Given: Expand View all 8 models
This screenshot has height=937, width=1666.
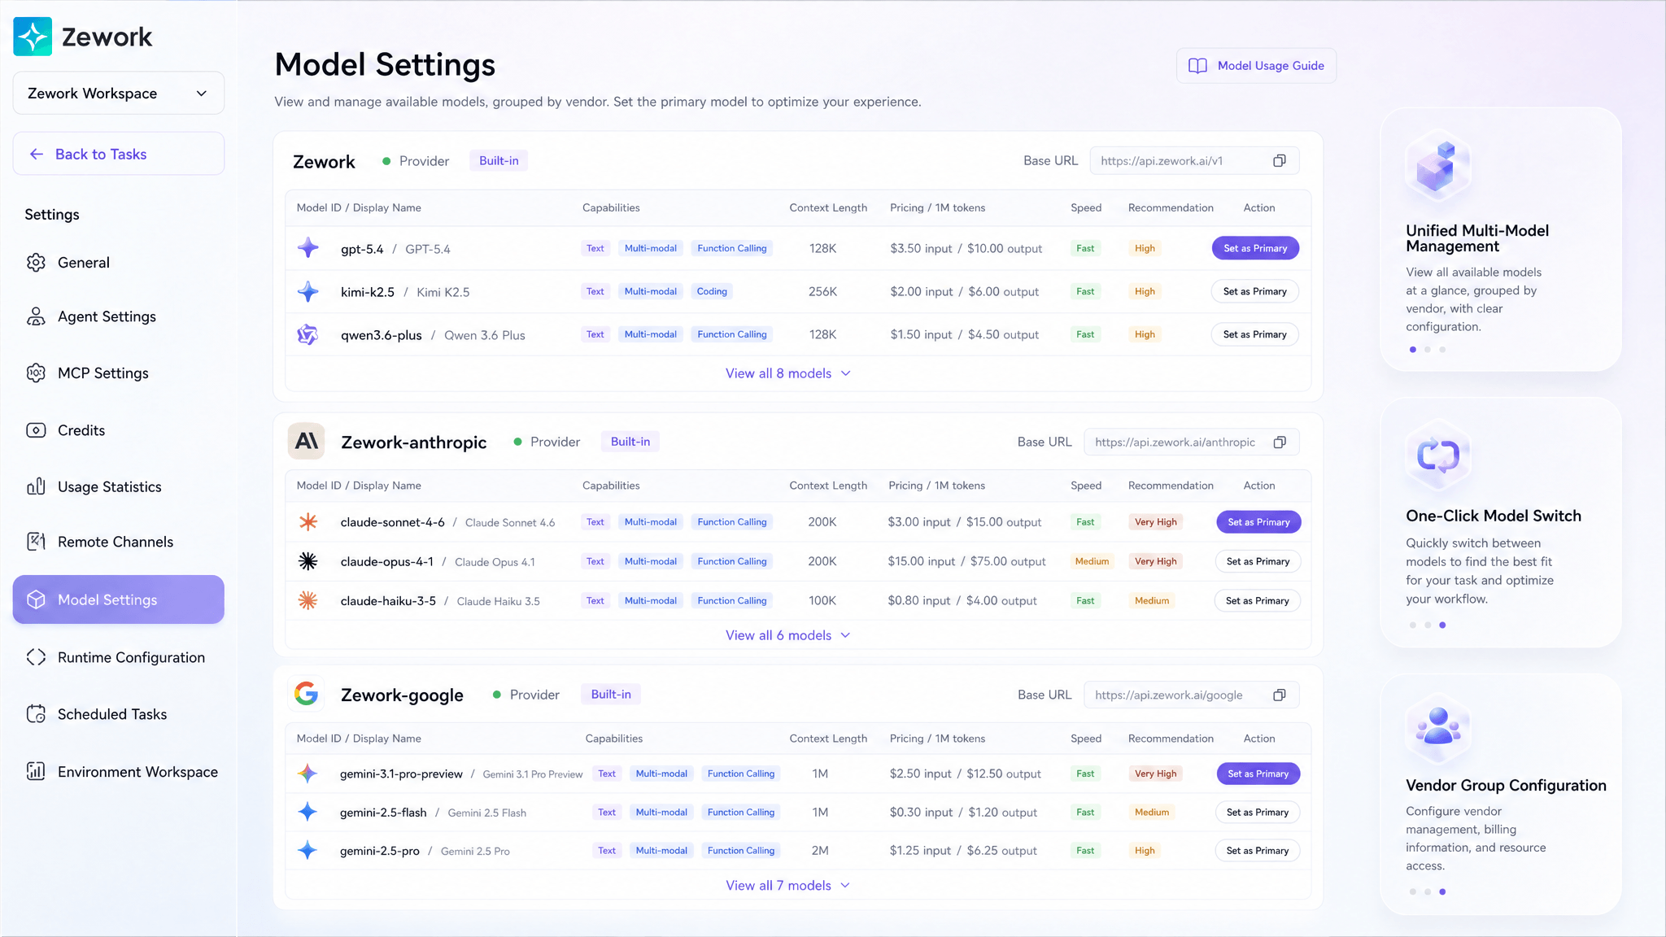Looking at the screenshot, I should point(788,373).
